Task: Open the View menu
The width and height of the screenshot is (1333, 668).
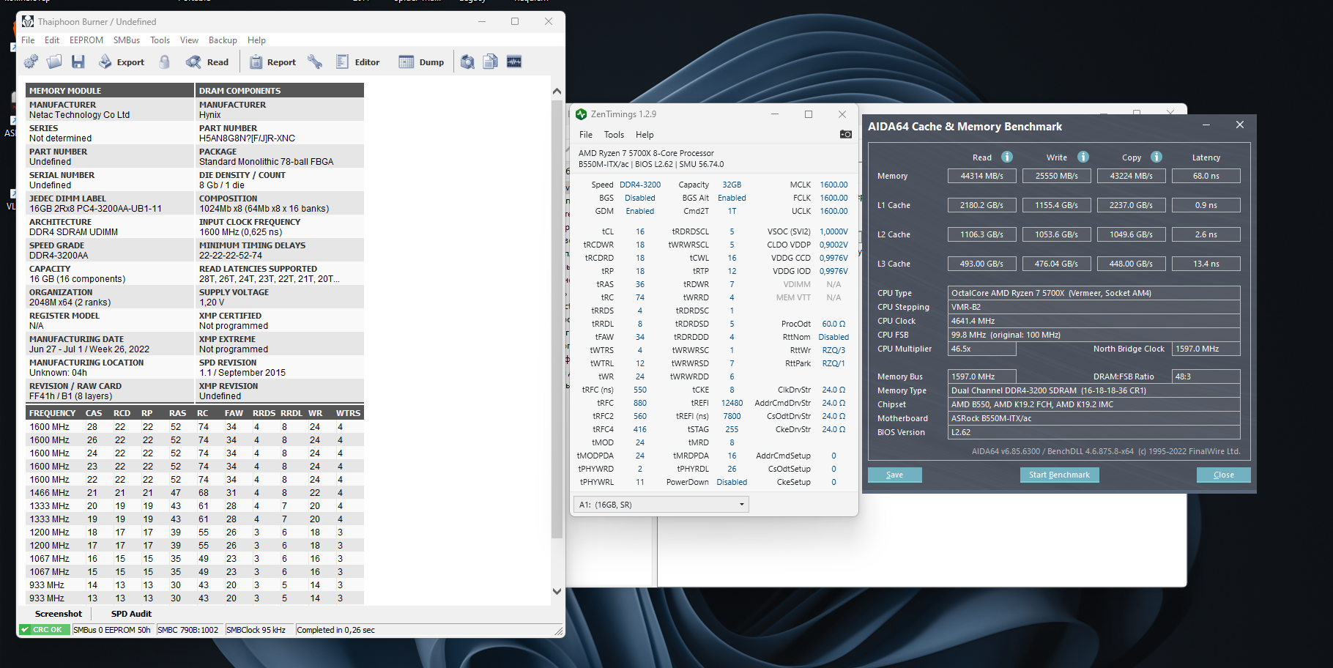Action: click(x=190, y=40)
